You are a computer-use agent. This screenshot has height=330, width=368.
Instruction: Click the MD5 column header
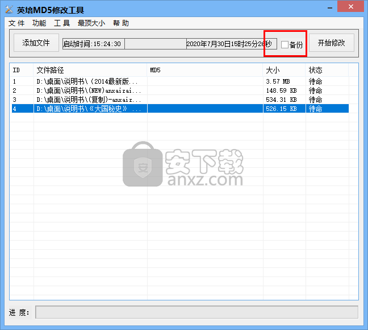point(205,70)
